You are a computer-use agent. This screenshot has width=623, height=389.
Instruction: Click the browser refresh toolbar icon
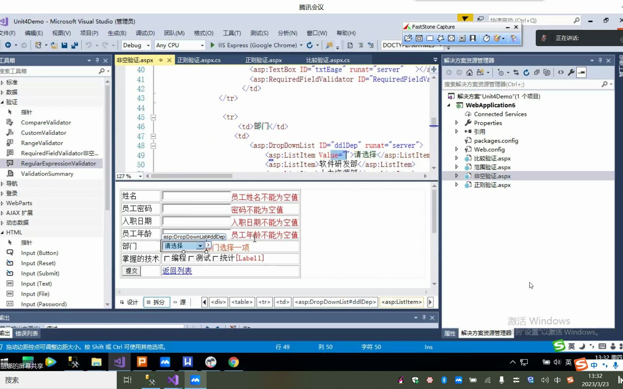point(309,45)
